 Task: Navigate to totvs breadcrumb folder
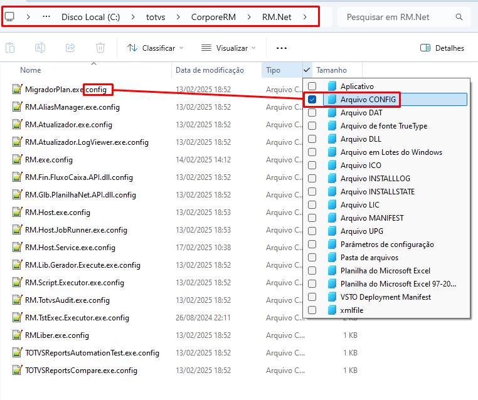point(156,17)
